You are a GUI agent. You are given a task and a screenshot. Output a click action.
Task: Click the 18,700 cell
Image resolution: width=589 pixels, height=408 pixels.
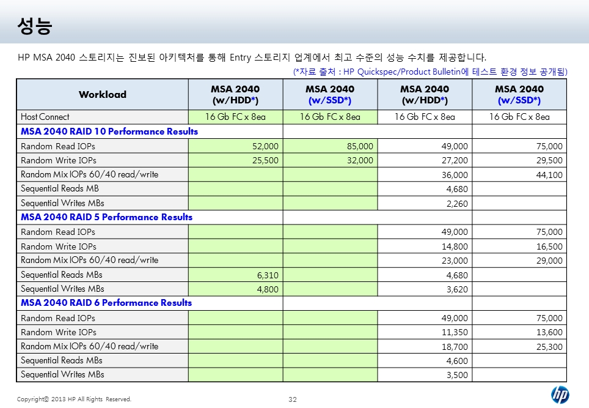click(x=425, y=347)
